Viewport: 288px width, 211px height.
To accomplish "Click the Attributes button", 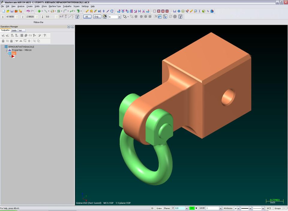I will [x=228, y=208].
